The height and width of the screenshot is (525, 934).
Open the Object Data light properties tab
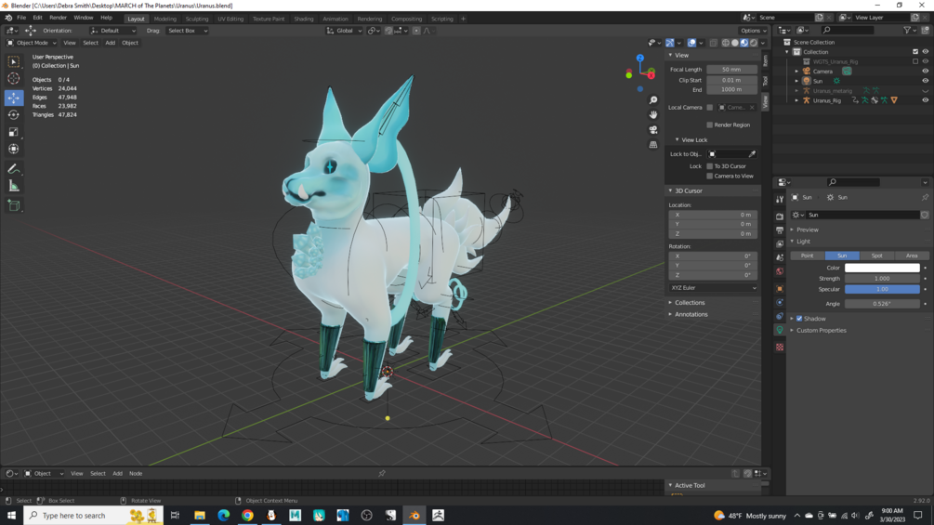point(780,330)
